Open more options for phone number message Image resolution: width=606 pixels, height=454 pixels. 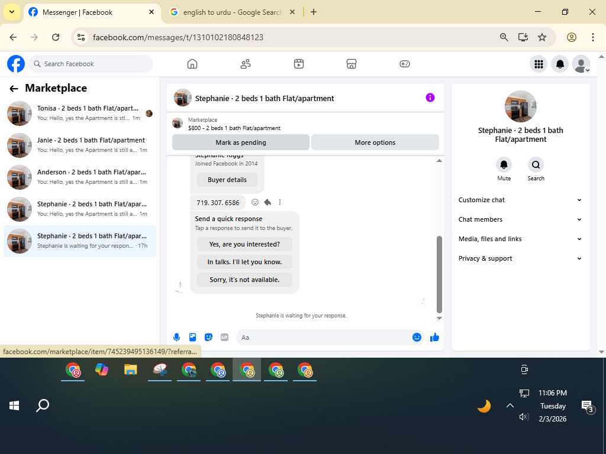[x=280, y=202]
